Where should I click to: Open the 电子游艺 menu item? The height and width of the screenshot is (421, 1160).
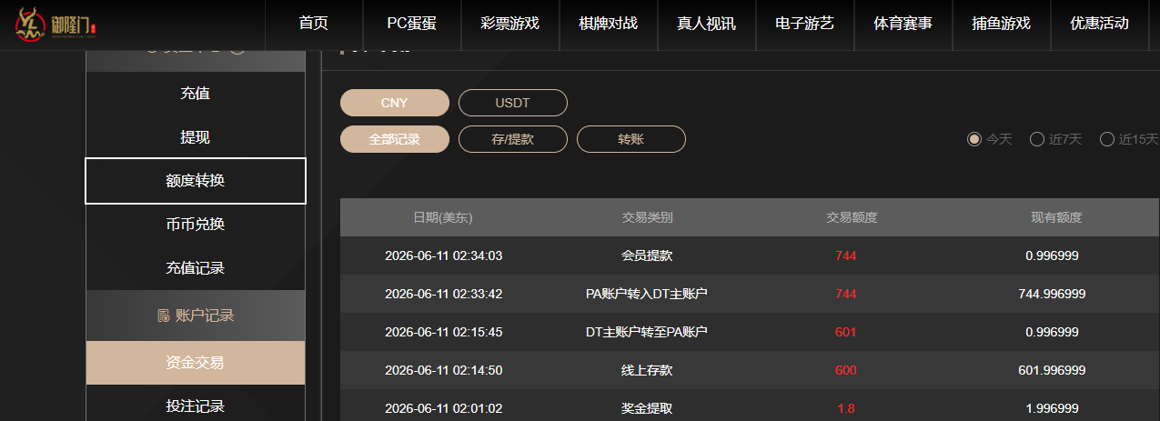tap(805, 24)
